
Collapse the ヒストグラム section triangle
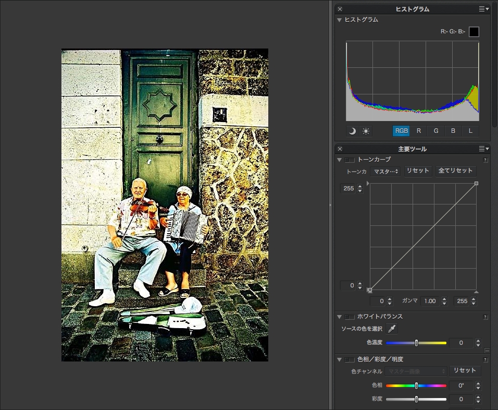(340, 20)
